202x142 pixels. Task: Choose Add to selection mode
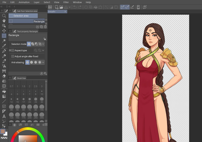[x=33, y=44]
